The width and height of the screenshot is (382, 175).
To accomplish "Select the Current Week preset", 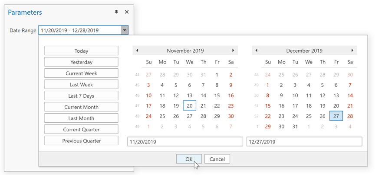I will pos(81,73).
